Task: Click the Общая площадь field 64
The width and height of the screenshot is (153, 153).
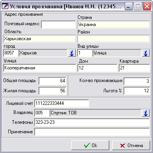Action: 52,81
